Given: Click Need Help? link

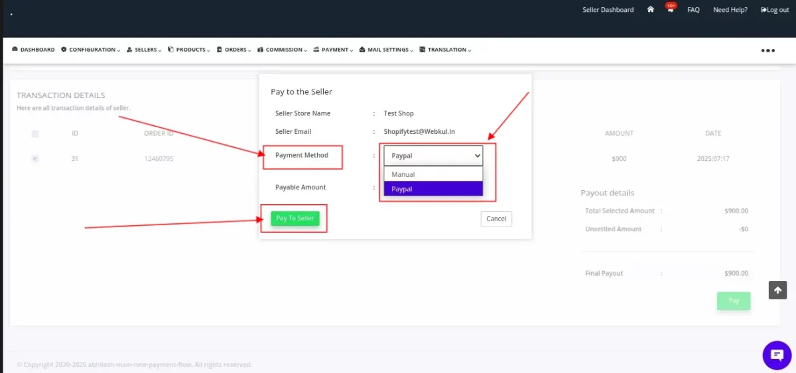Looking at the screenshot, I should (730, 10).
